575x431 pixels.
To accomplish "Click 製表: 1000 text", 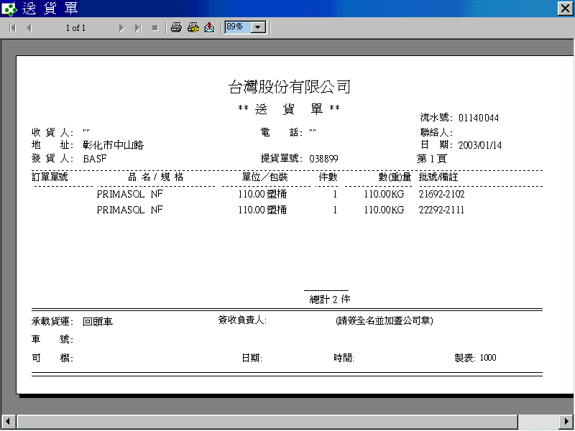I will click(475, 358).
